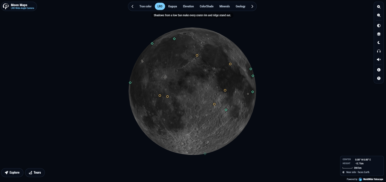Image resolution: width=386 pixels, height=182 pixels.
Task: Click the height value −0.7 km
Action: coord(359,164)
